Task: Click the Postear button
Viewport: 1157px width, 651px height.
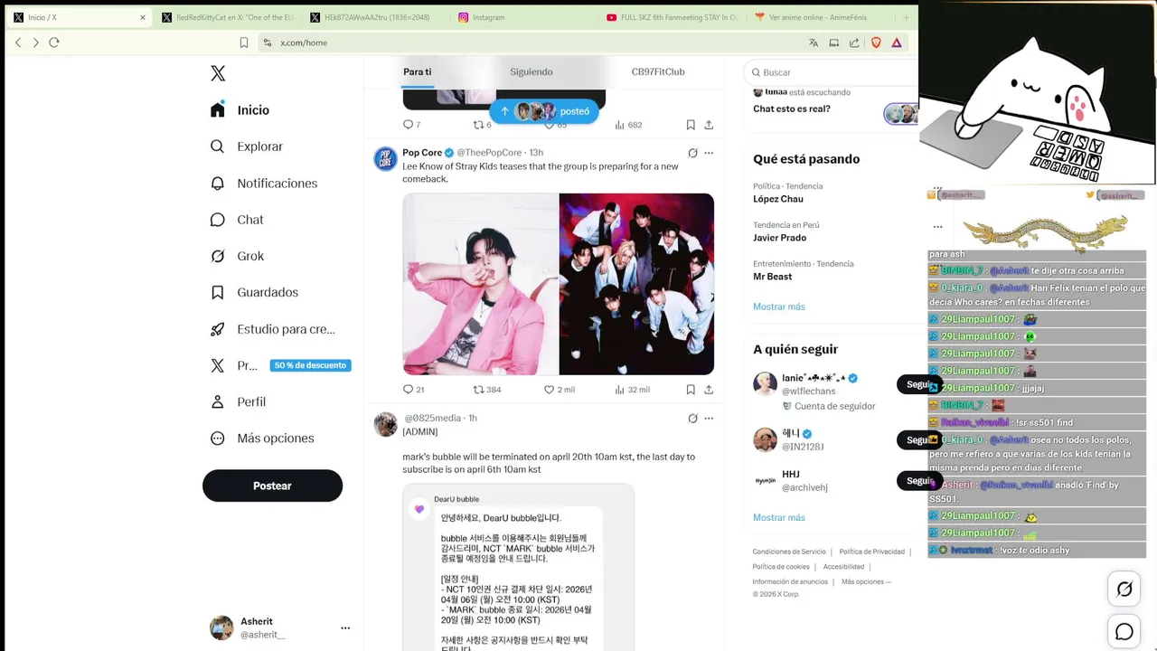Action: [272, 486]
